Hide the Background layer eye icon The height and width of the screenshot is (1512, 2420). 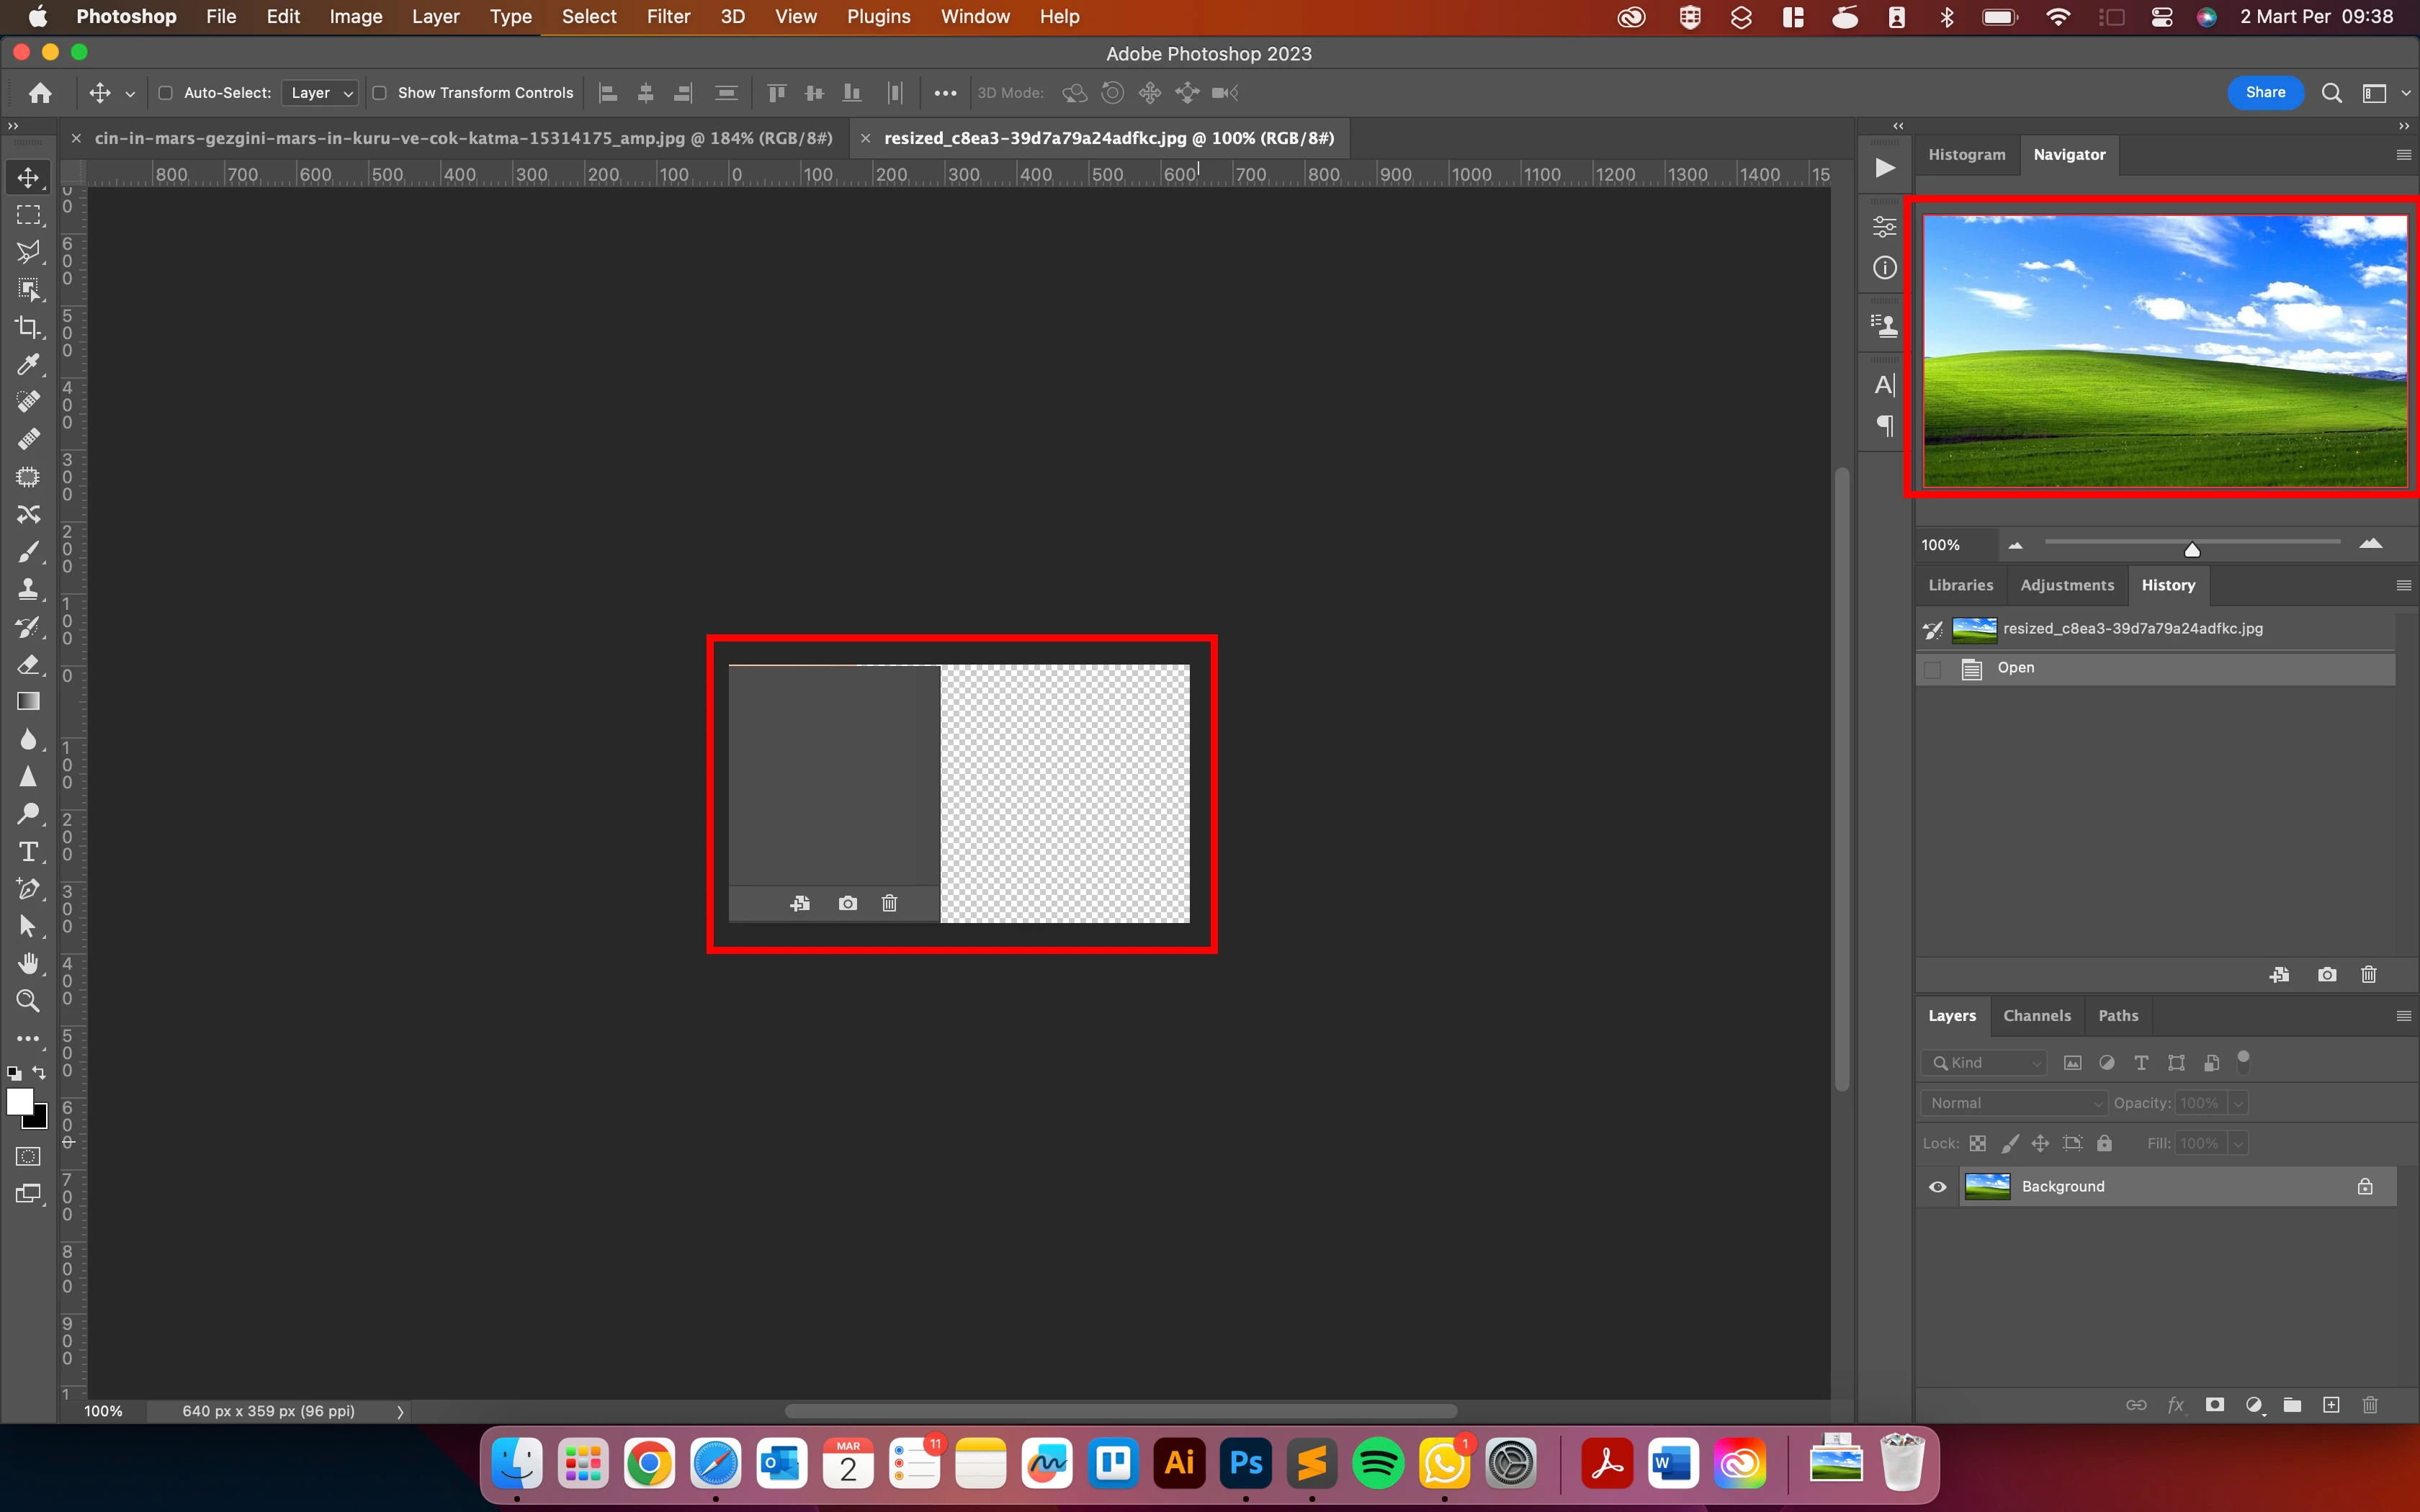coord(1937,1187)
